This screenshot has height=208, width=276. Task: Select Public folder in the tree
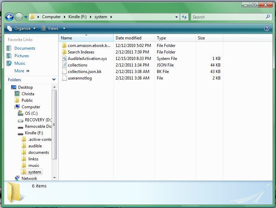click(x=27, y=100)
